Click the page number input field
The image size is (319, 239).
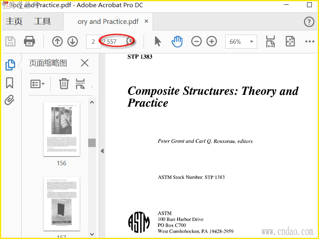[x=93, y=42]
